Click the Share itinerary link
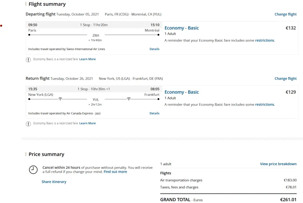Viewport: 303px width, 203px height. click(54, 182)
